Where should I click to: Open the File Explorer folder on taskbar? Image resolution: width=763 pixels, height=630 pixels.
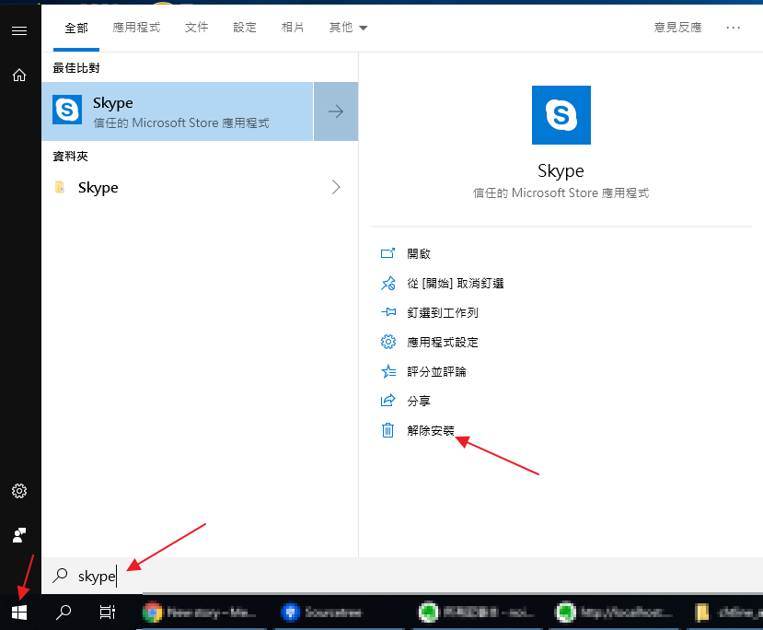727,612
